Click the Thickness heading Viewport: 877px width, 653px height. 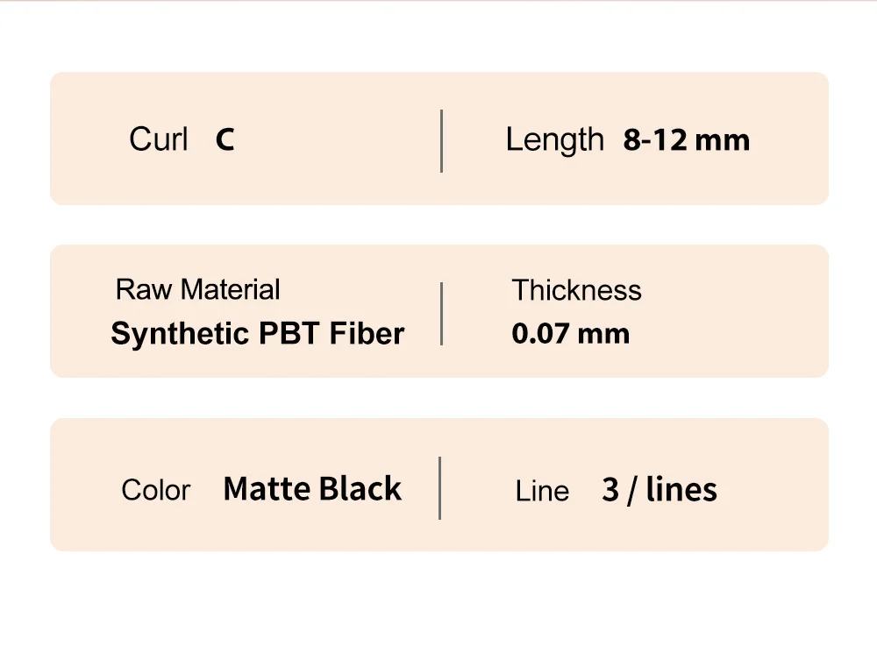click(577, 290)
